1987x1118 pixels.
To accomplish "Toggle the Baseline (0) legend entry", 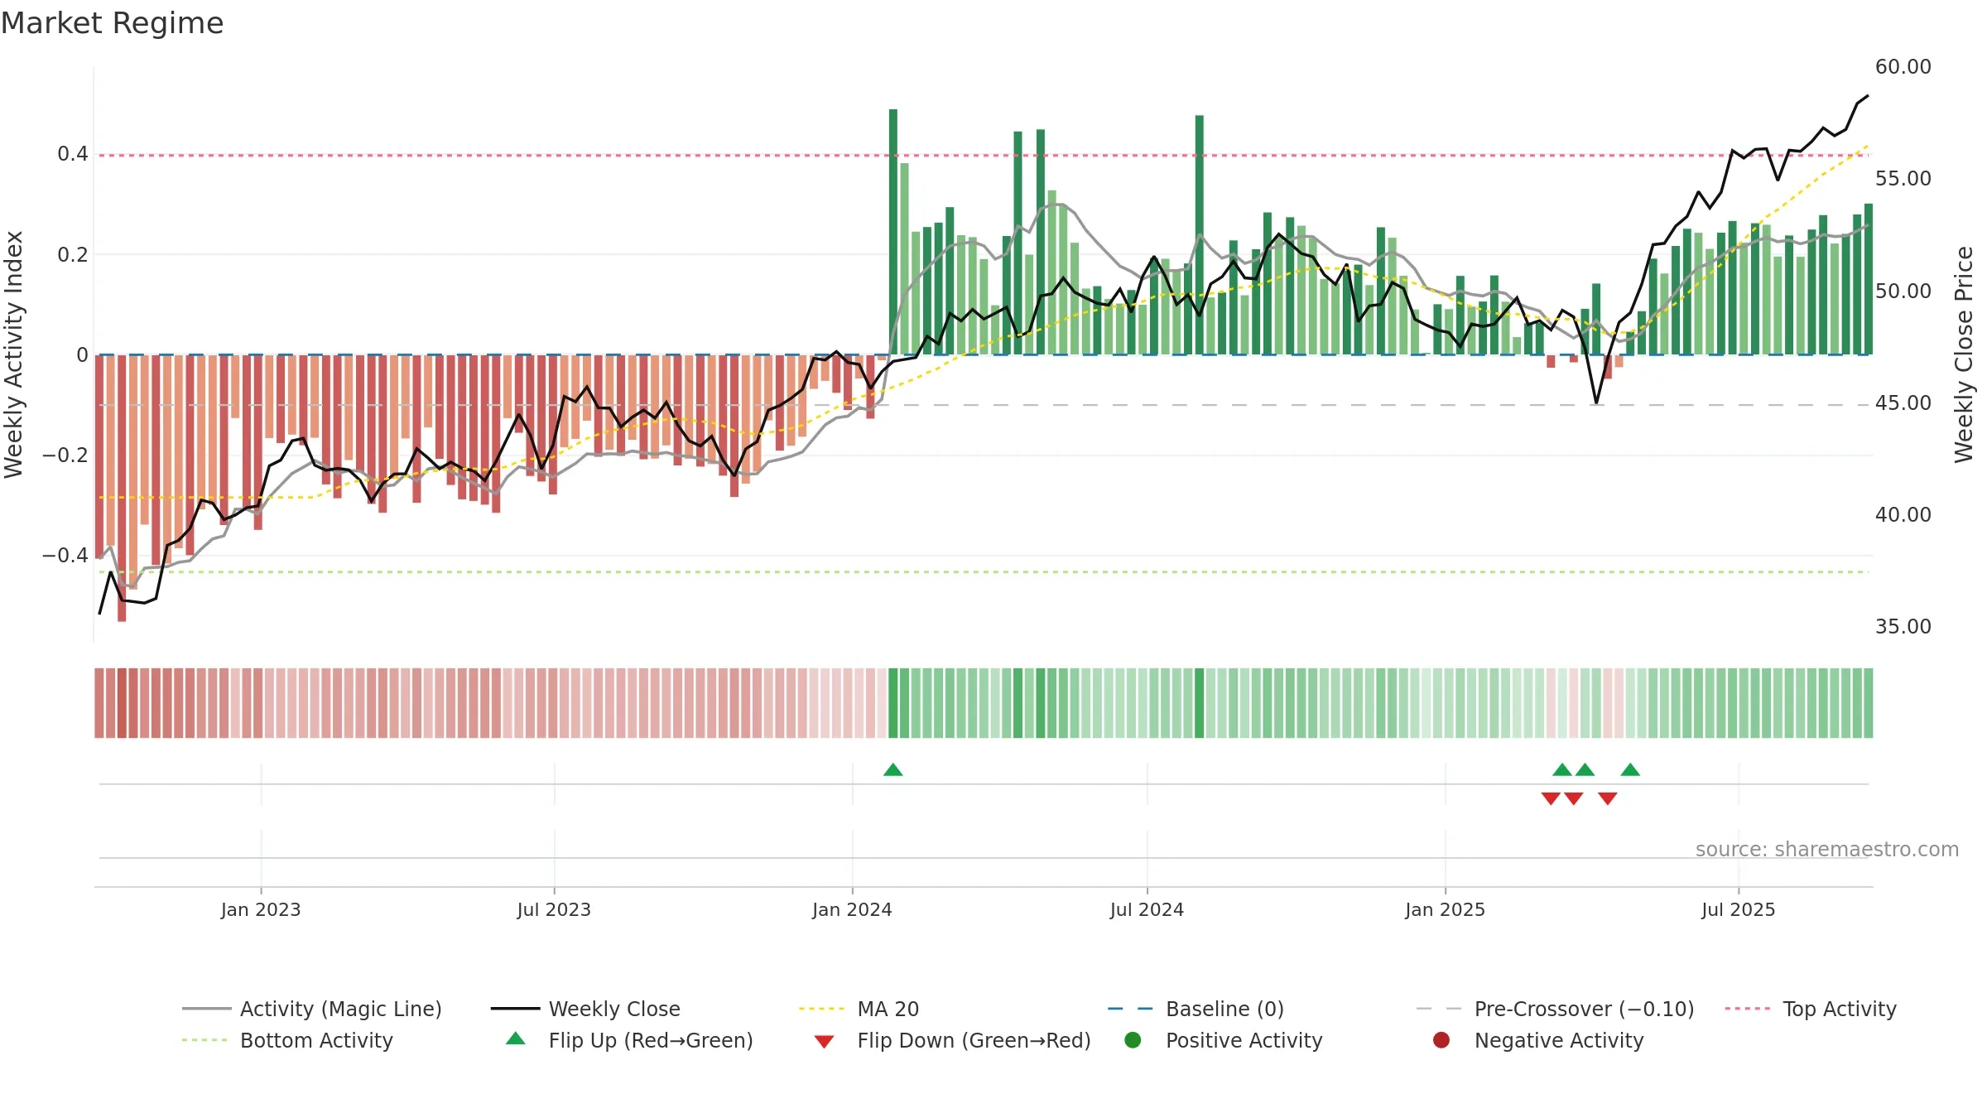I will click(1196, 1009).
